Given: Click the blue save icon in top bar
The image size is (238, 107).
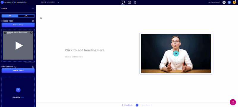Looking at the screenshot, I should (229, 2).
